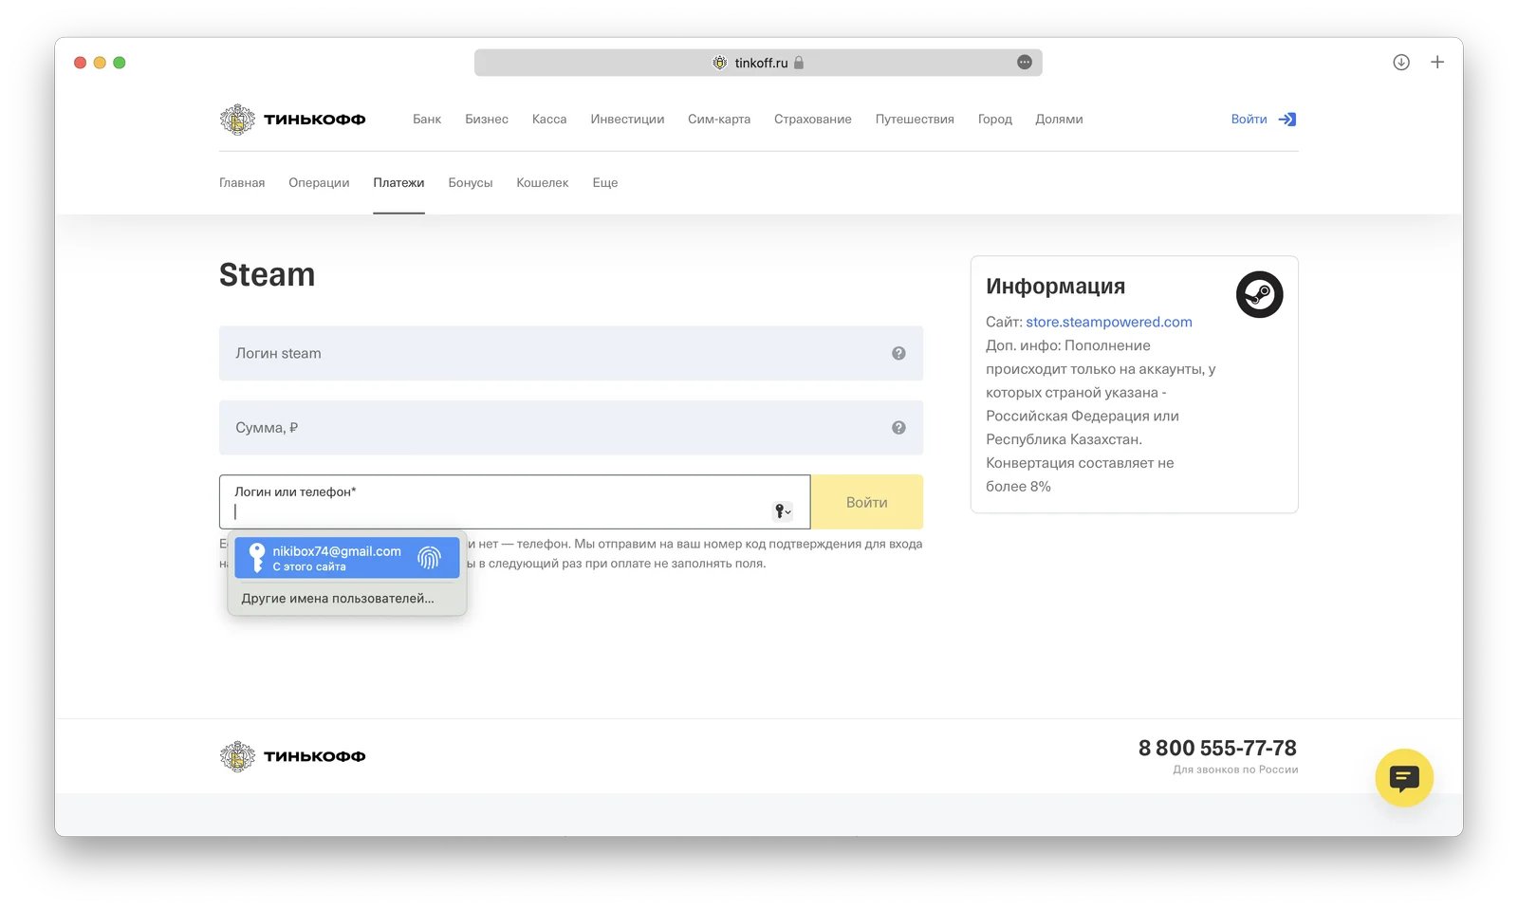Viewport: 1518px width, 909px height.
Task: Open the yellow chat support button
Action: click(x=1404, y=778)
